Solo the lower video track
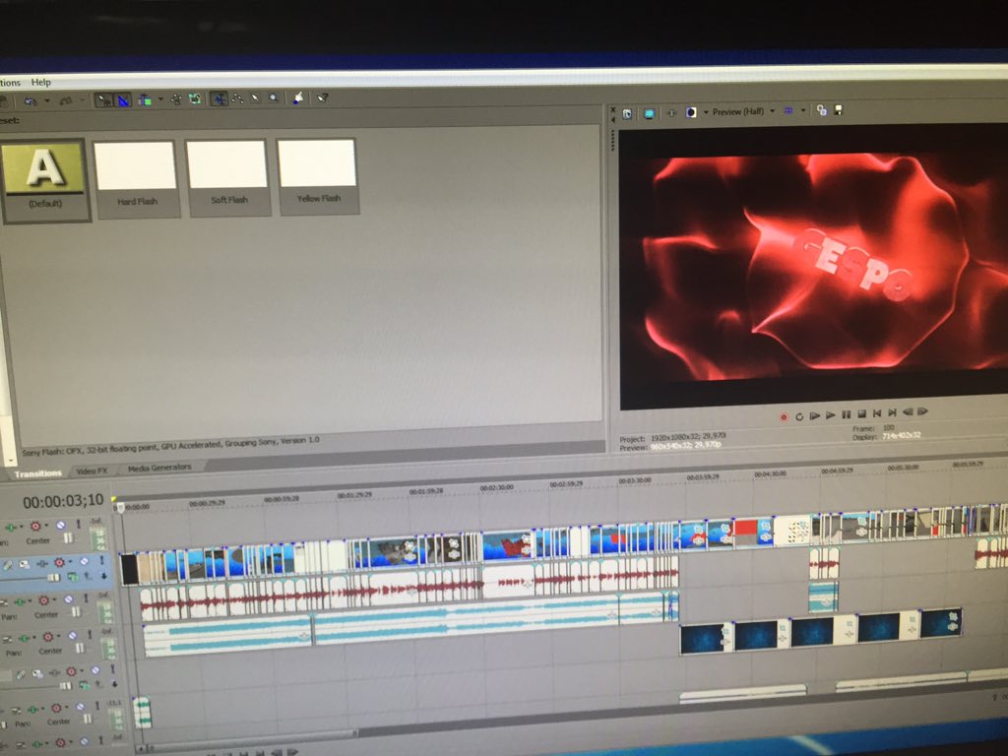The width and height of the screenshot is (1008, 756). coord(113,668)
